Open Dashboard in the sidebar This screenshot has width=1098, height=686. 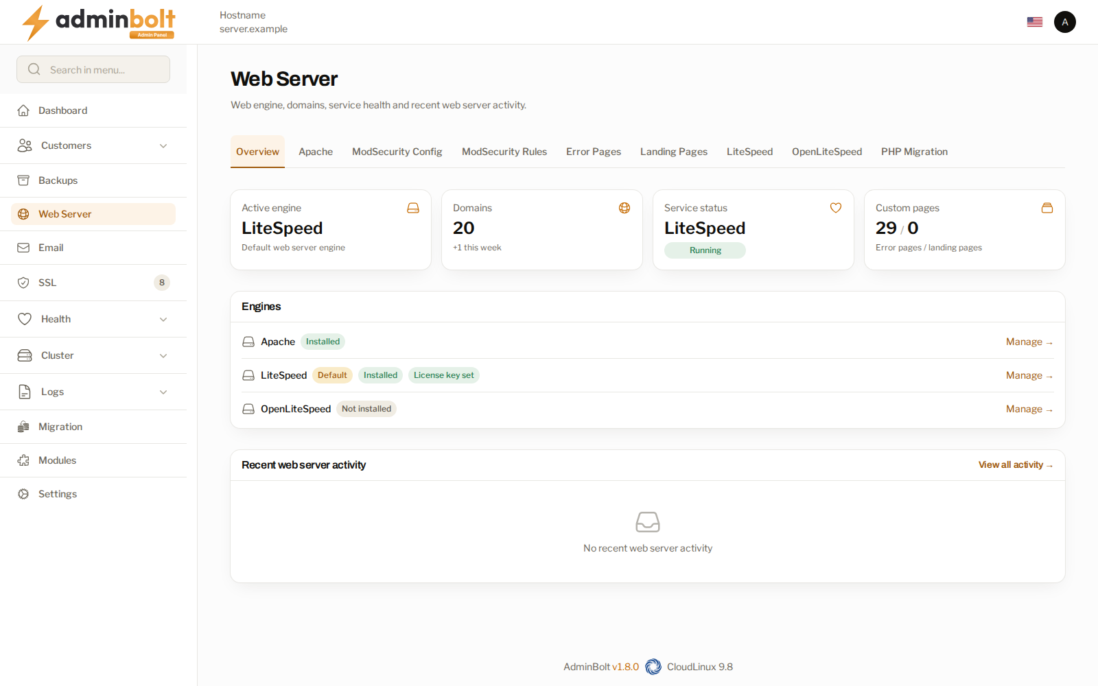93,110
